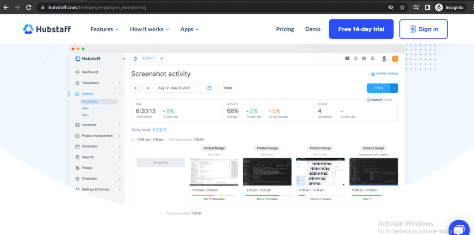Bookmark this page with the star icon
This screenshot has width=474, height=235.
(x=402, y=7)
